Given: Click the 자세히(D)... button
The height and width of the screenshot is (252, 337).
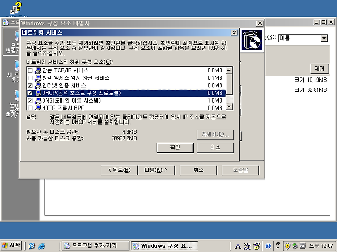Looking at the screenshot, I should click(215, 134).
